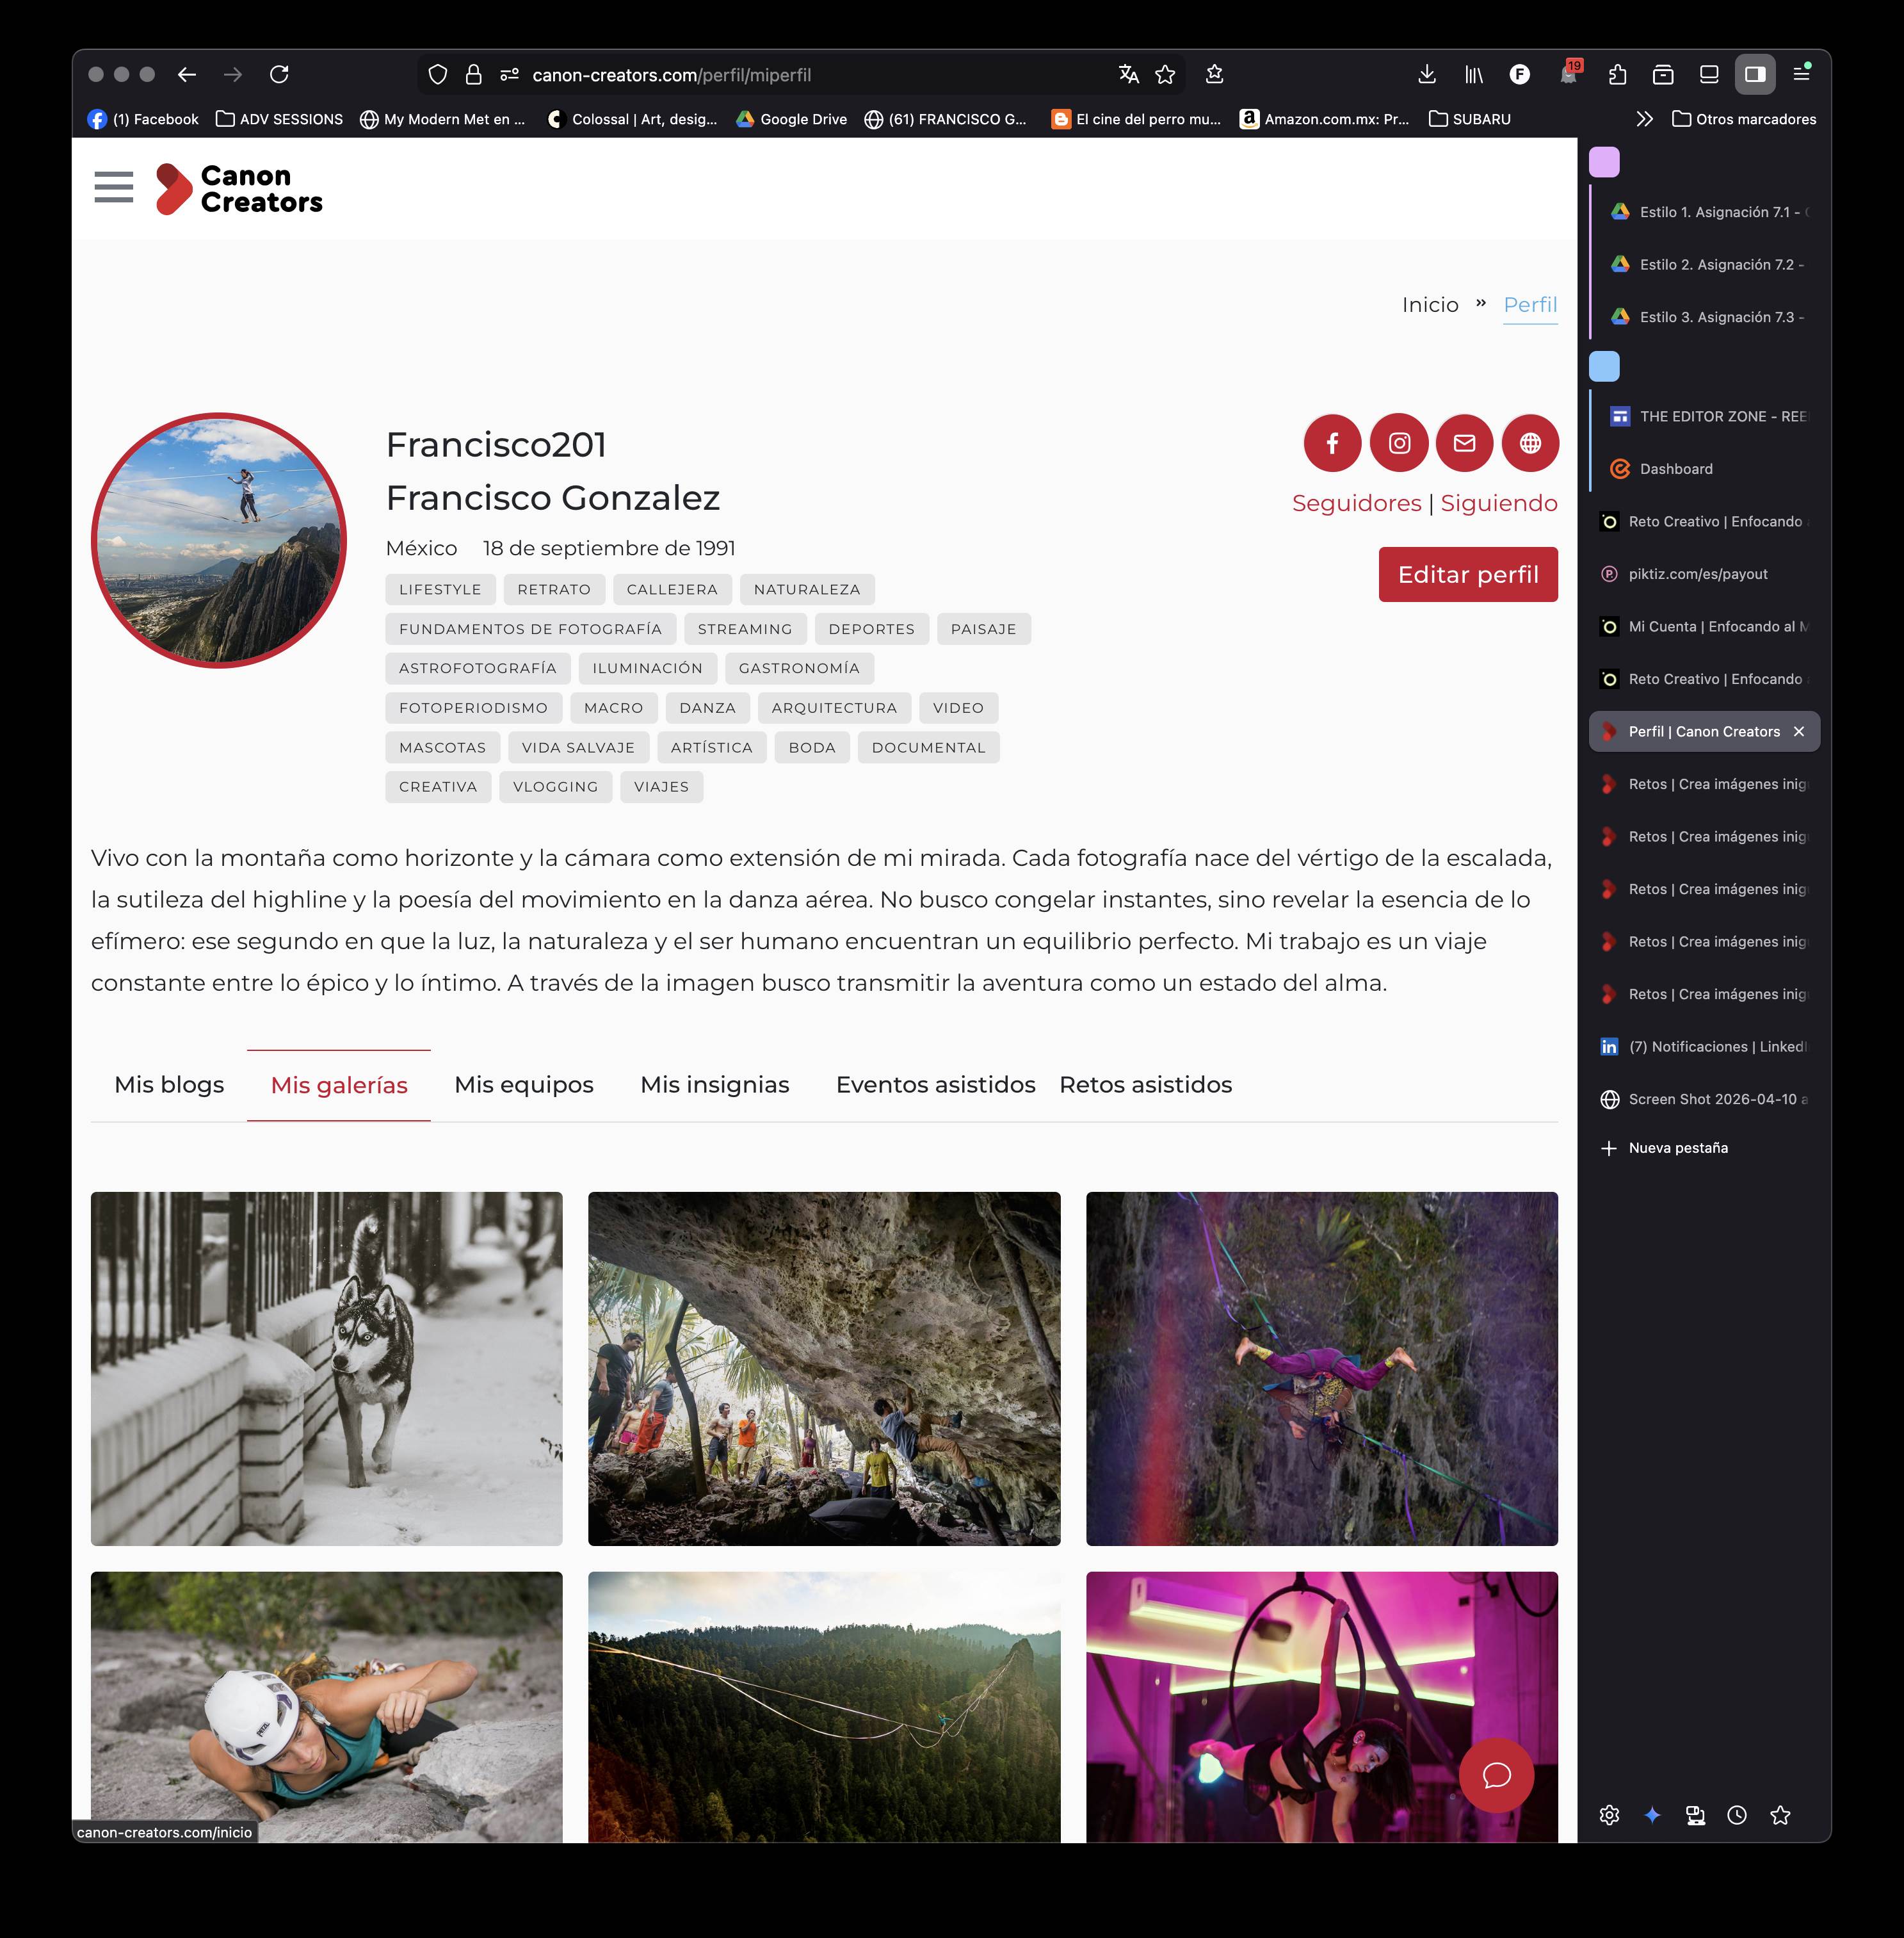This screenshot has width=1904, height=1938.
Task: Open the Otros marcadores folder
Action: click(1744, 119)
